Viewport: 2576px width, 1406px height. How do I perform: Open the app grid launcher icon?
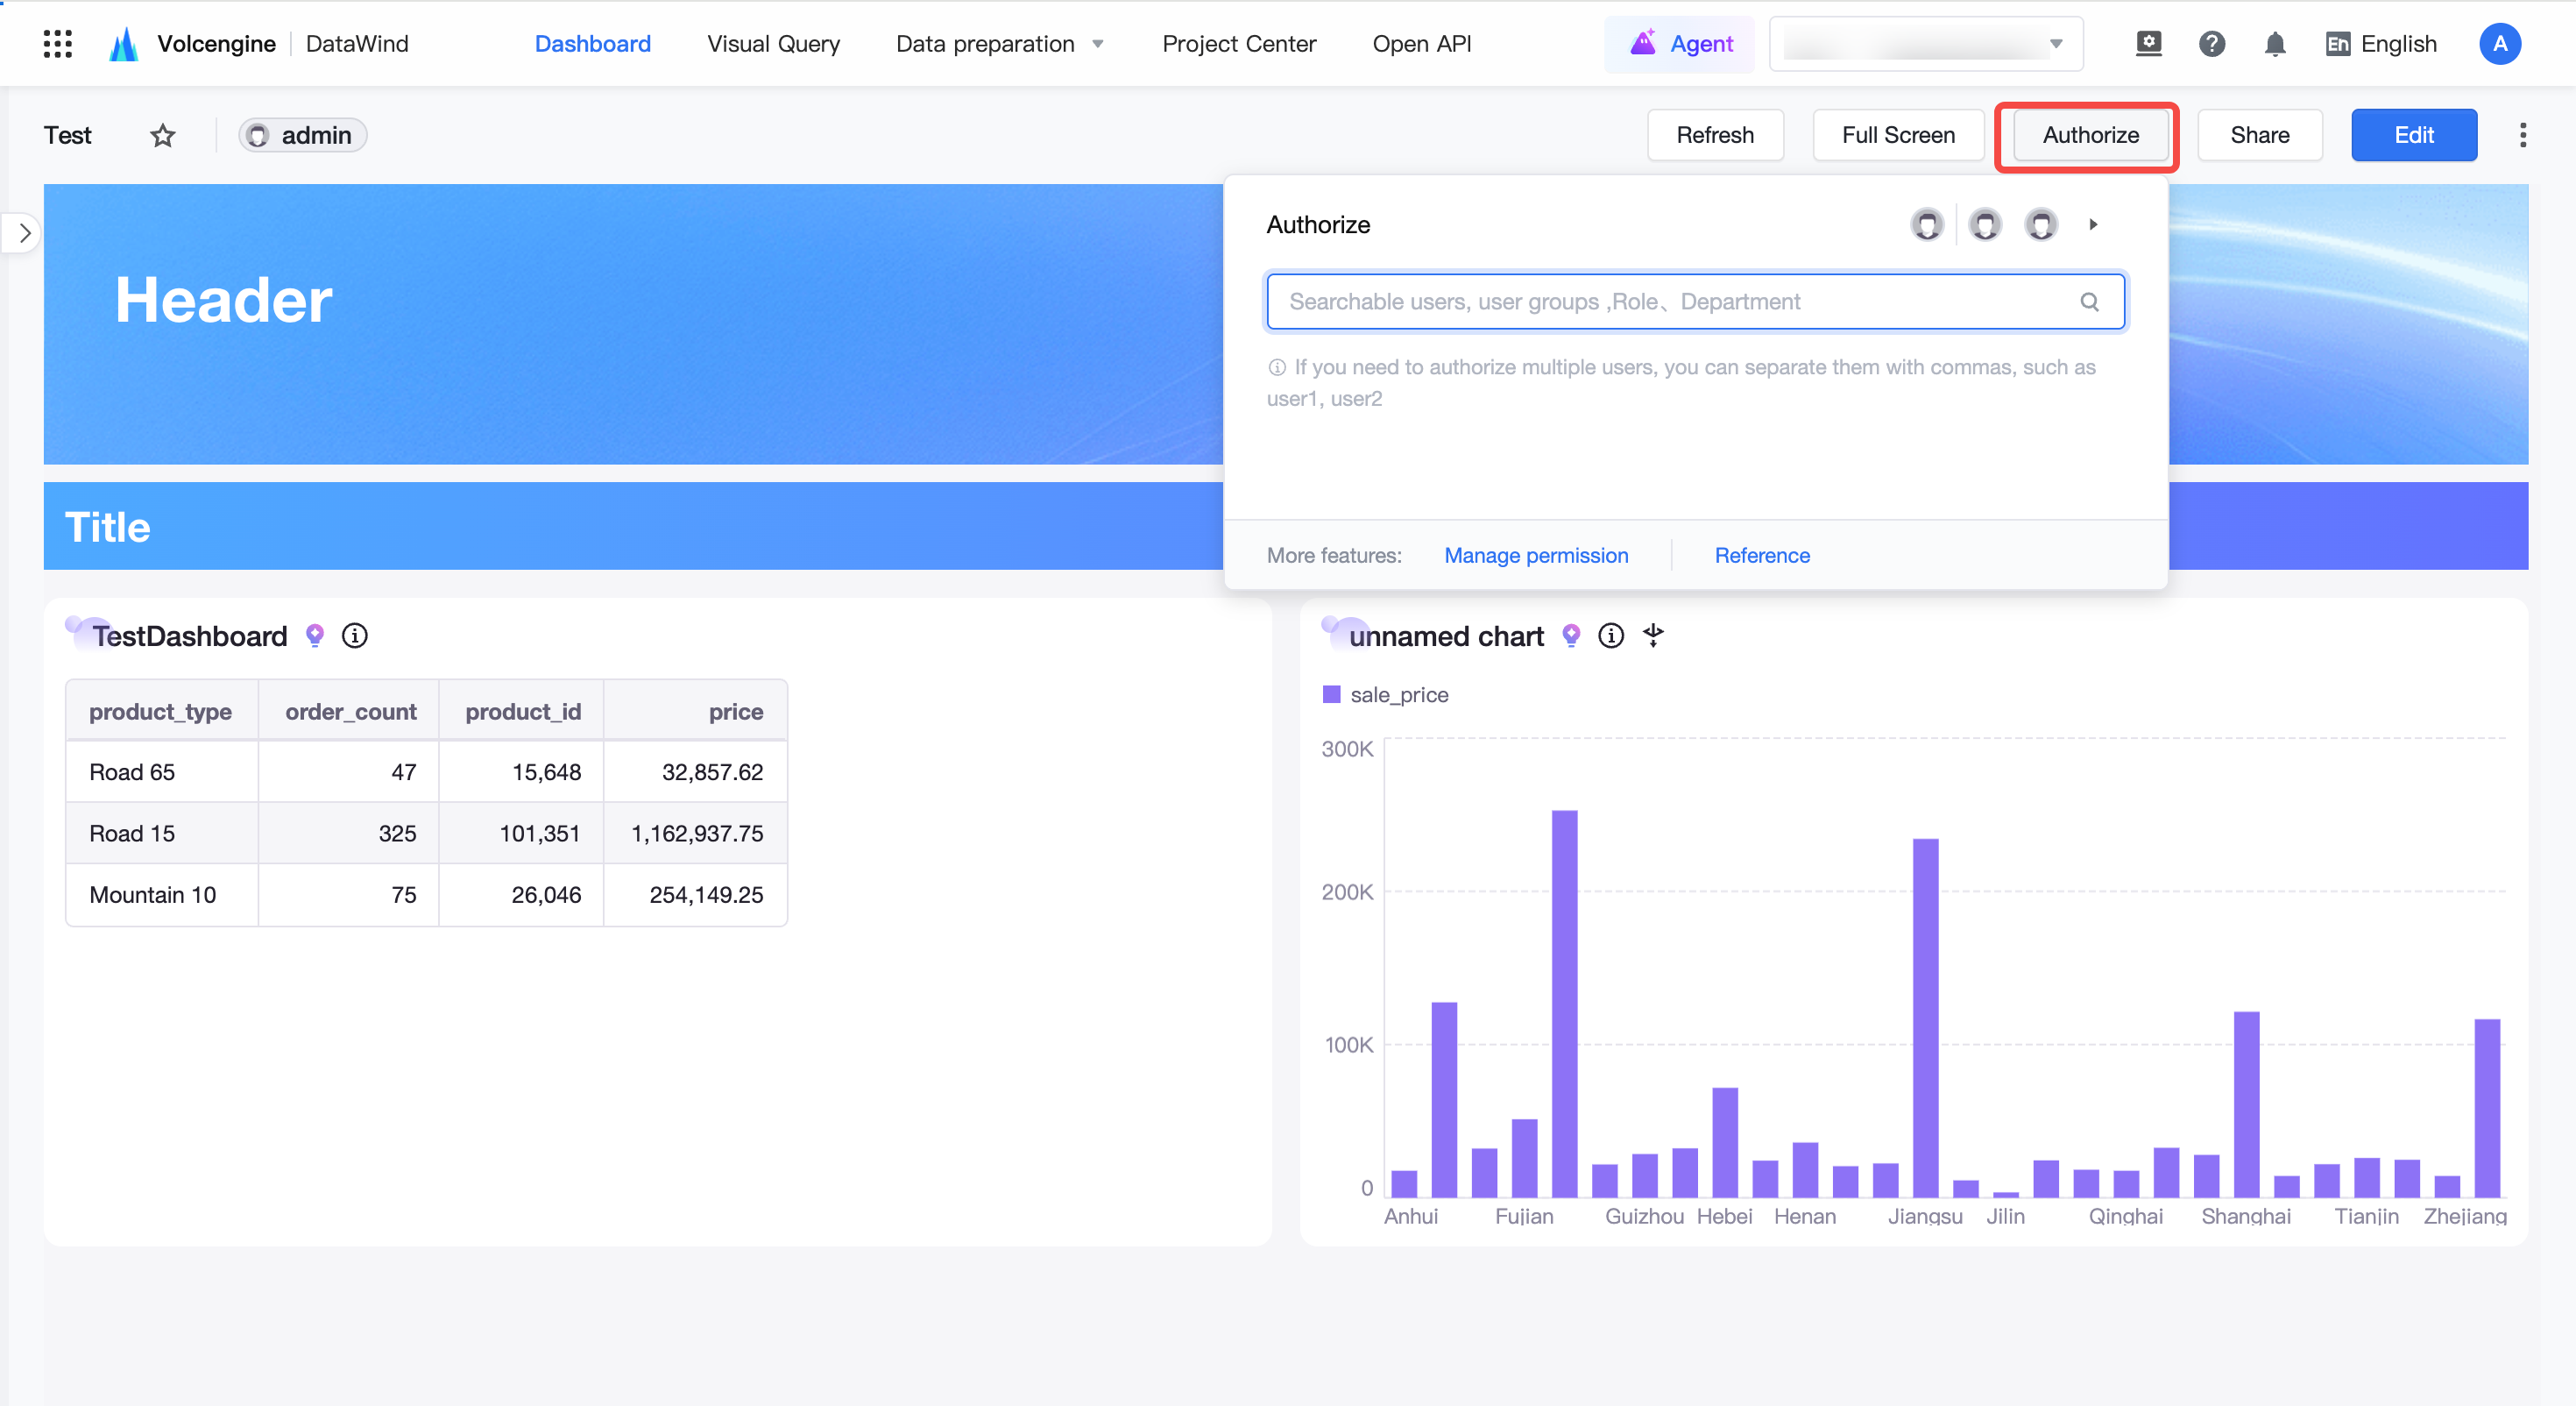point(58,44)
